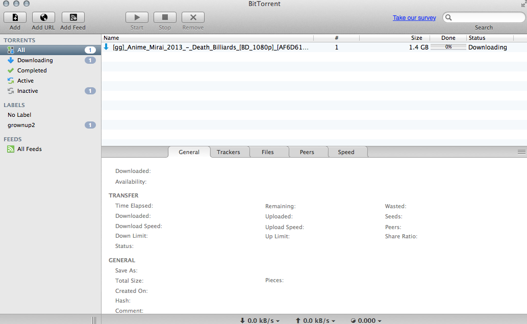Start the selected torrent
527x324 pixels.
point(137,17)
